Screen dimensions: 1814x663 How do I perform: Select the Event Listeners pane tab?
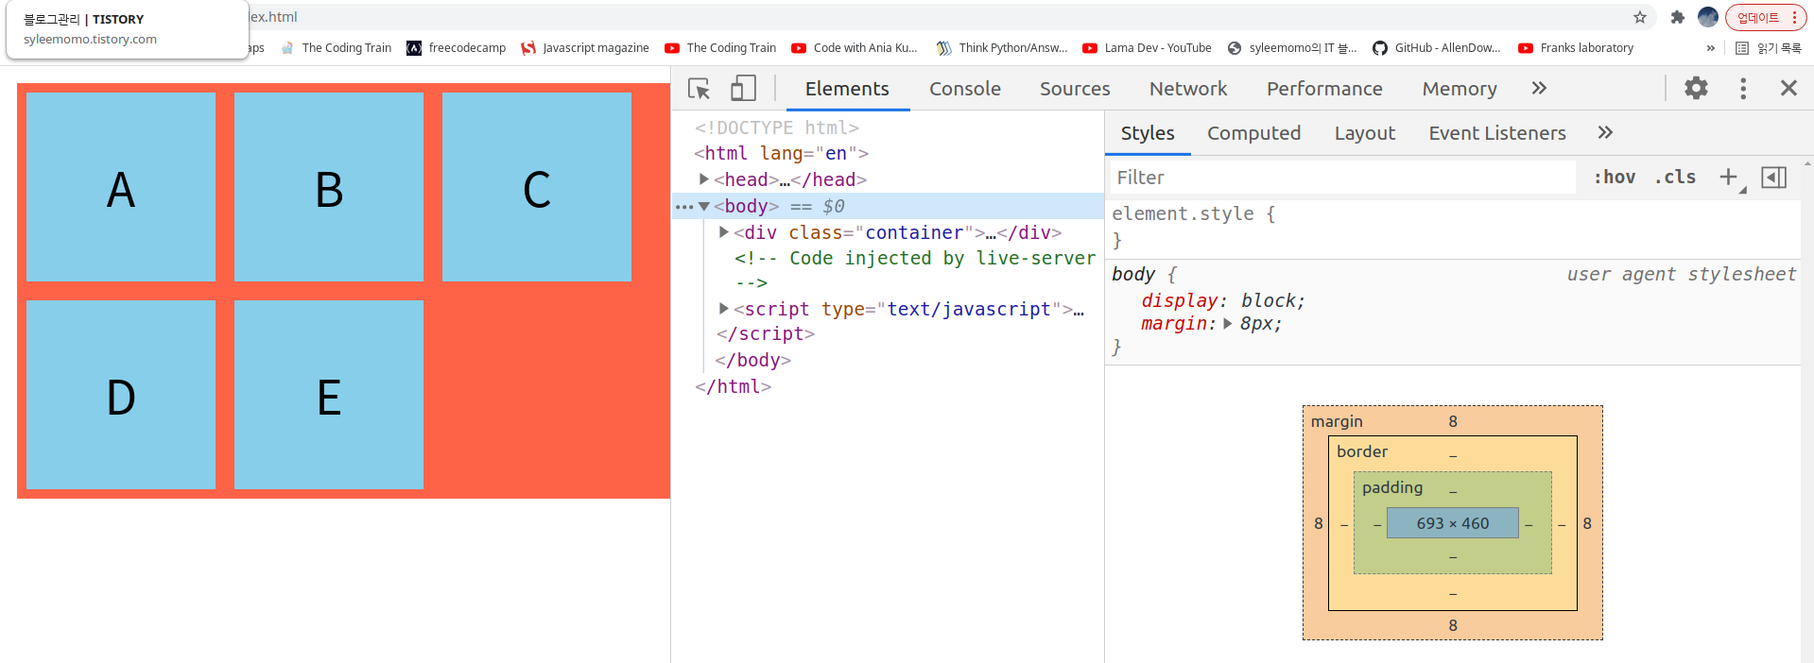coord(1497,133)
